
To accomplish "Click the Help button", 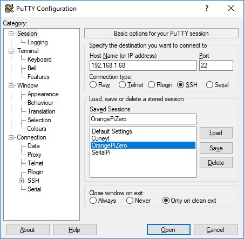I will [x=74, y=230].
